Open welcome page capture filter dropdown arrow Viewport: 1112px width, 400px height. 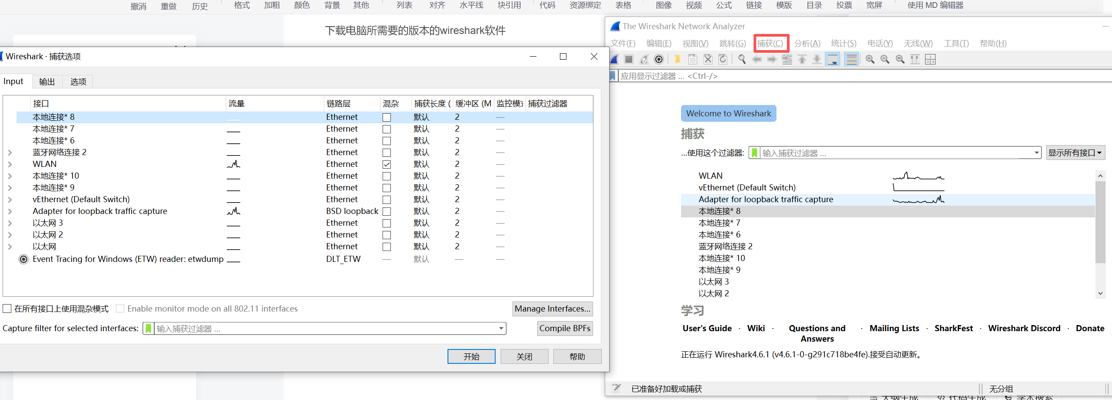1037,153
